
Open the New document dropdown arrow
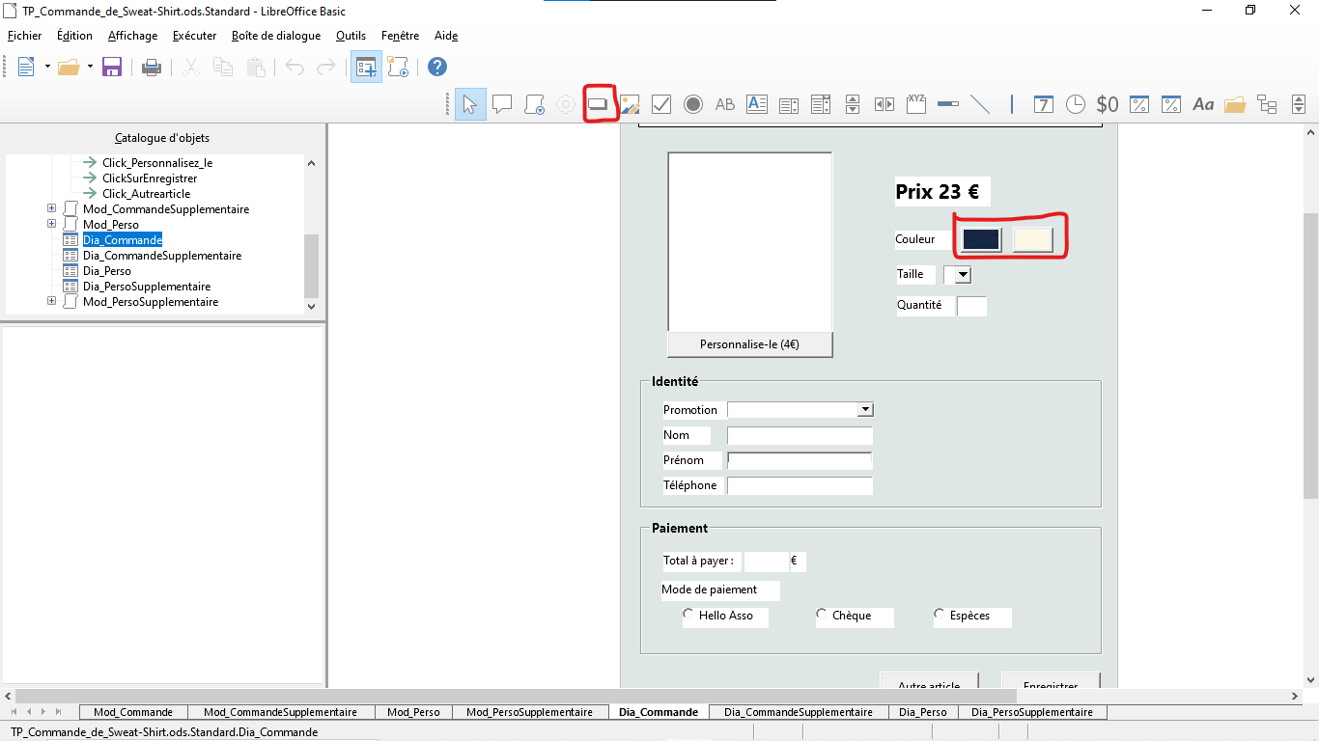point(46,67)
